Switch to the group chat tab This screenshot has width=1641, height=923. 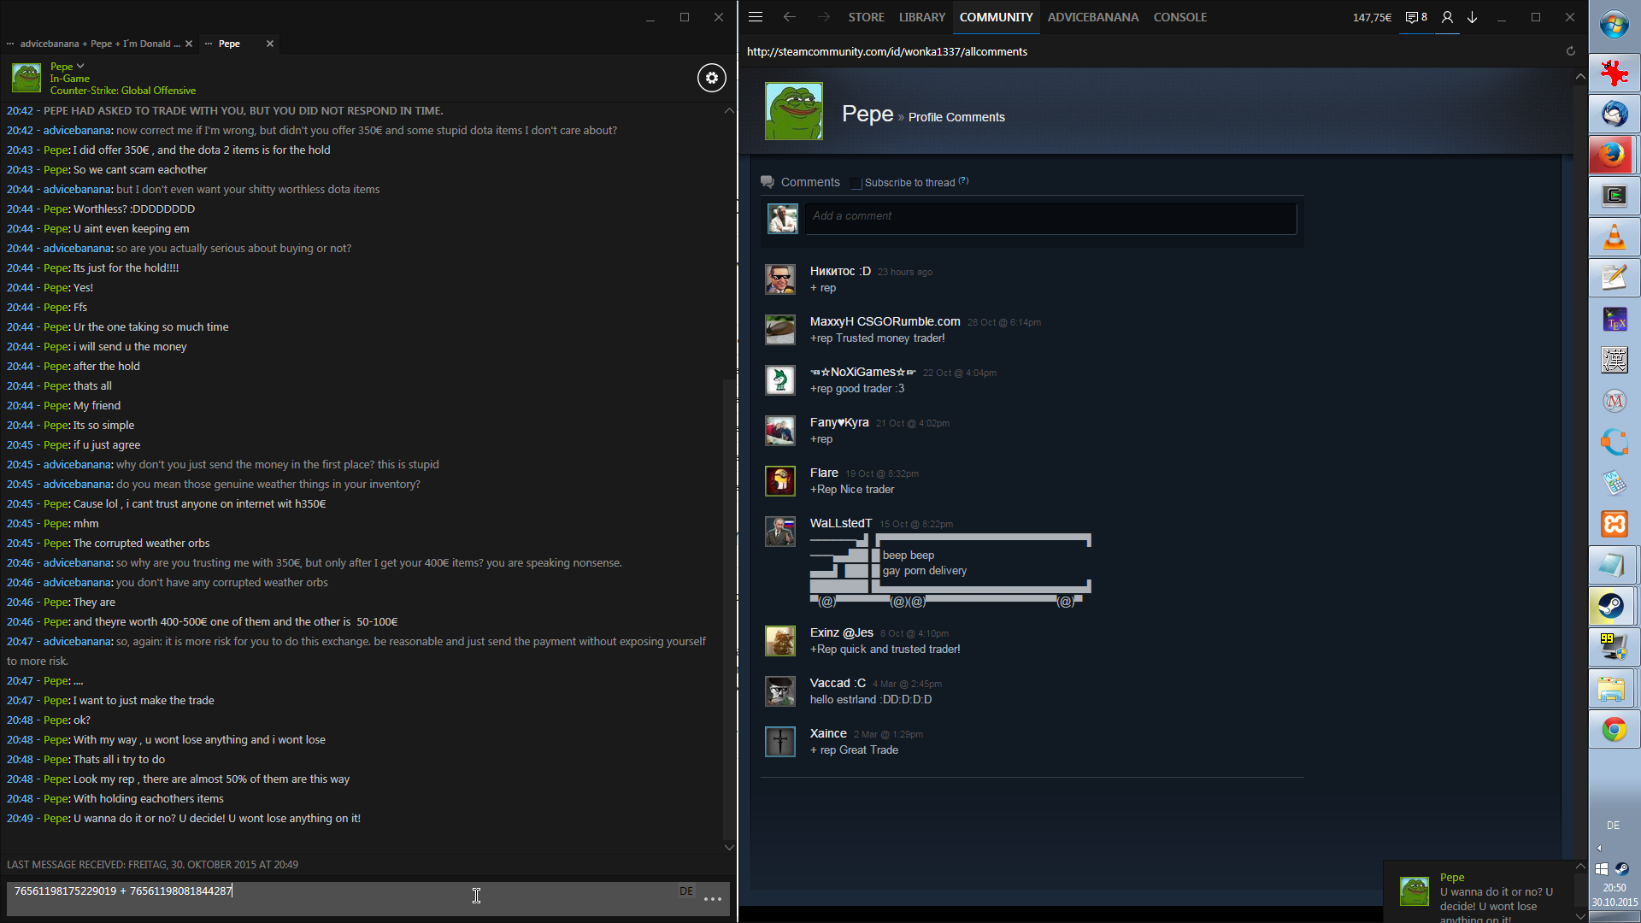point(99,44)
